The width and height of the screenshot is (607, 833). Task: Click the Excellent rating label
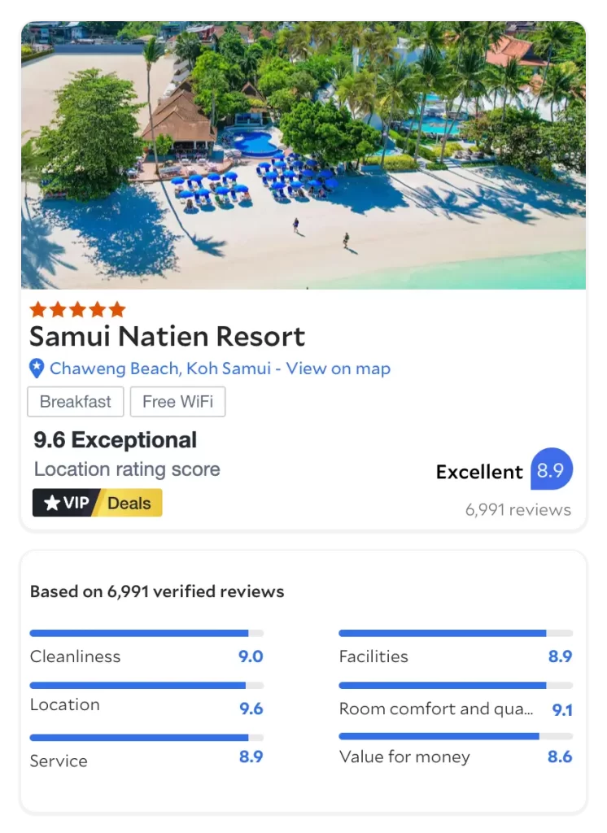[479, 472]
